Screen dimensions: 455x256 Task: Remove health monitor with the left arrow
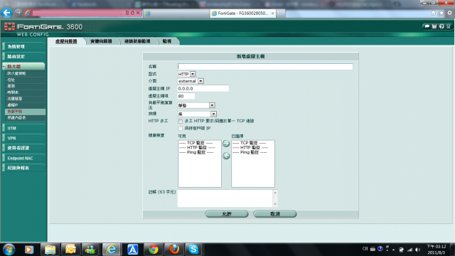coord(226,156)
